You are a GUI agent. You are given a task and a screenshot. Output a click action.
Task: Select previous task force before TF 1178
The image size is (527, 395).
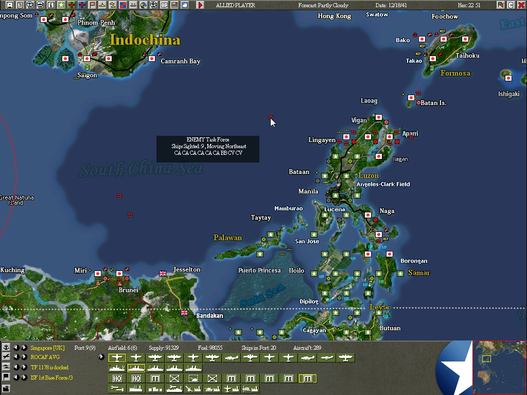16,367
